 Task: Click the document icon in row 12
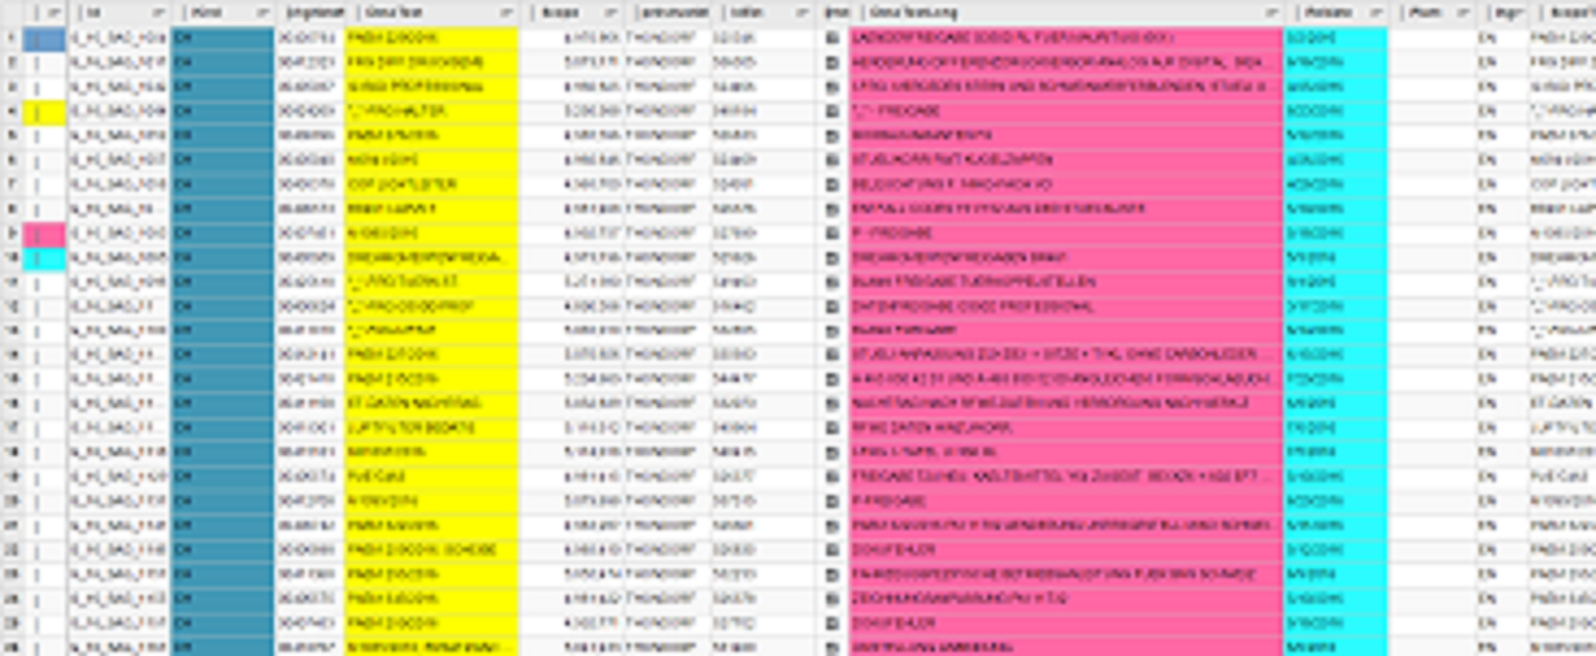(832, 306)
